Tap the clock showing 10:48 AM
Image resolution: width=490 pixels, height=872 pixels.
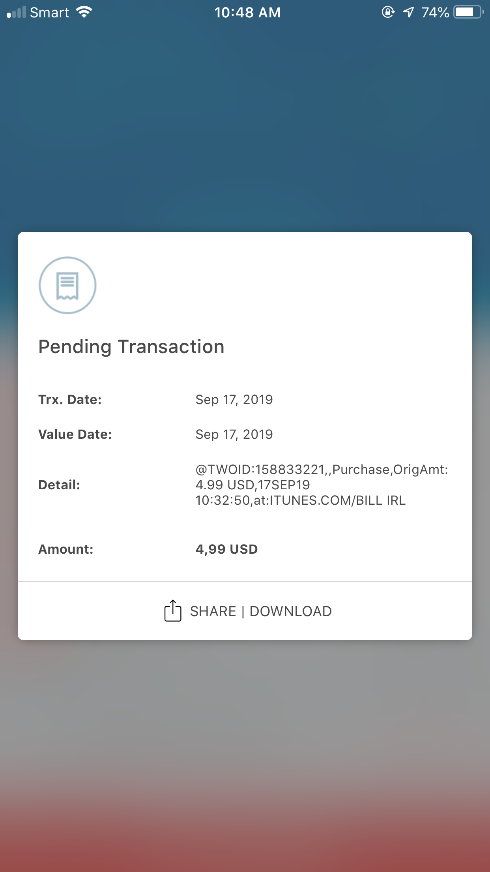(248, 12)
